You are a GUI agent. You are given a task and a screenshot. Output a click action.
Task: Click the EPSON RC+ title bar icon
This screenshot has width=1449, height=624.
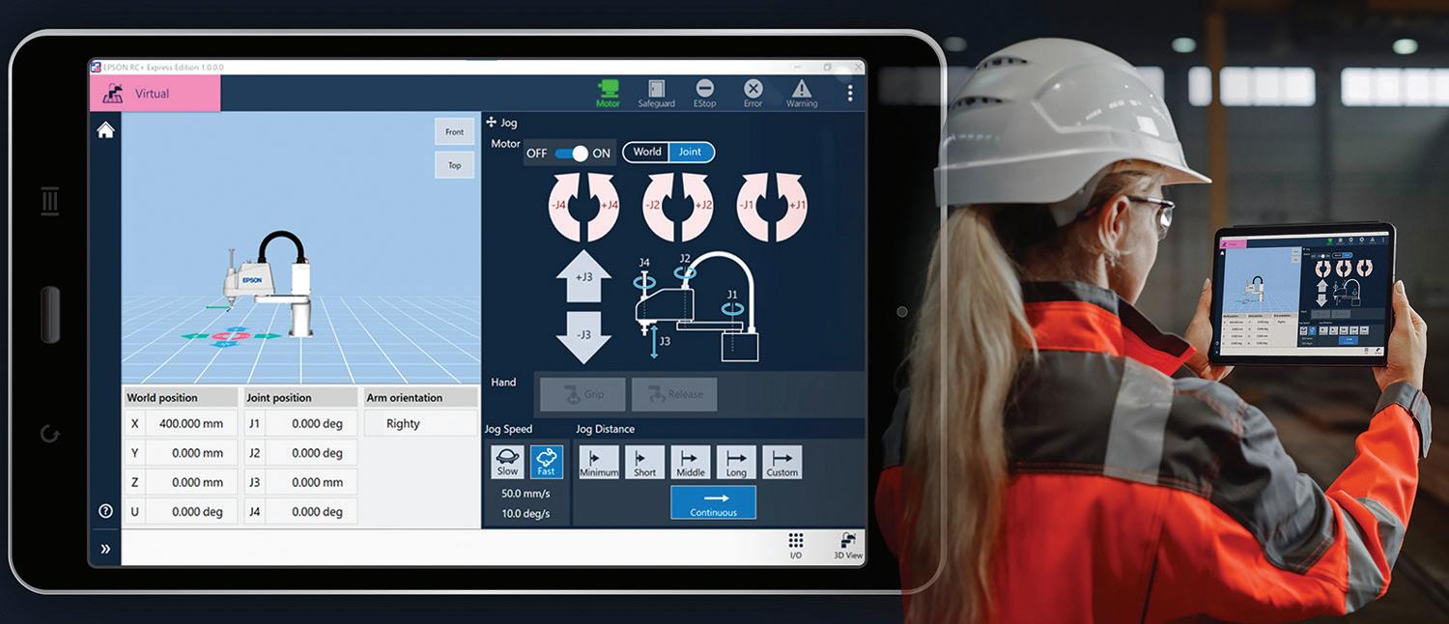pyautogui.click(x=96, y=67)
